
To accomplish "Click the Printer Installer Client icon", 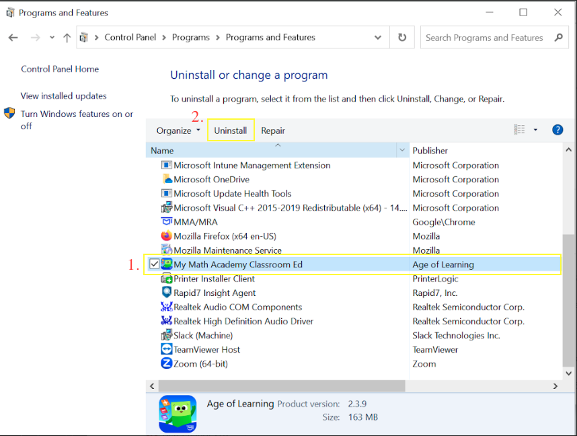I will point(167,279).
